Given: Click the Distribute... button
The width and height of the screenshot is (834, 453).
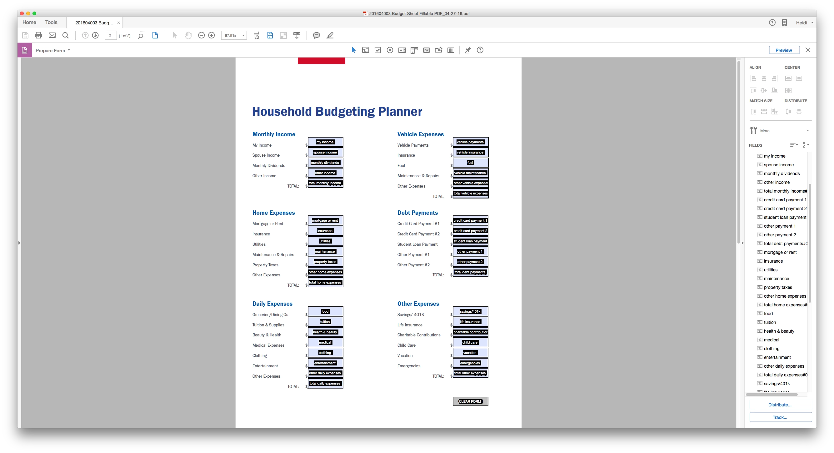Looking at the screenshot, I should [x=780, y=405].
